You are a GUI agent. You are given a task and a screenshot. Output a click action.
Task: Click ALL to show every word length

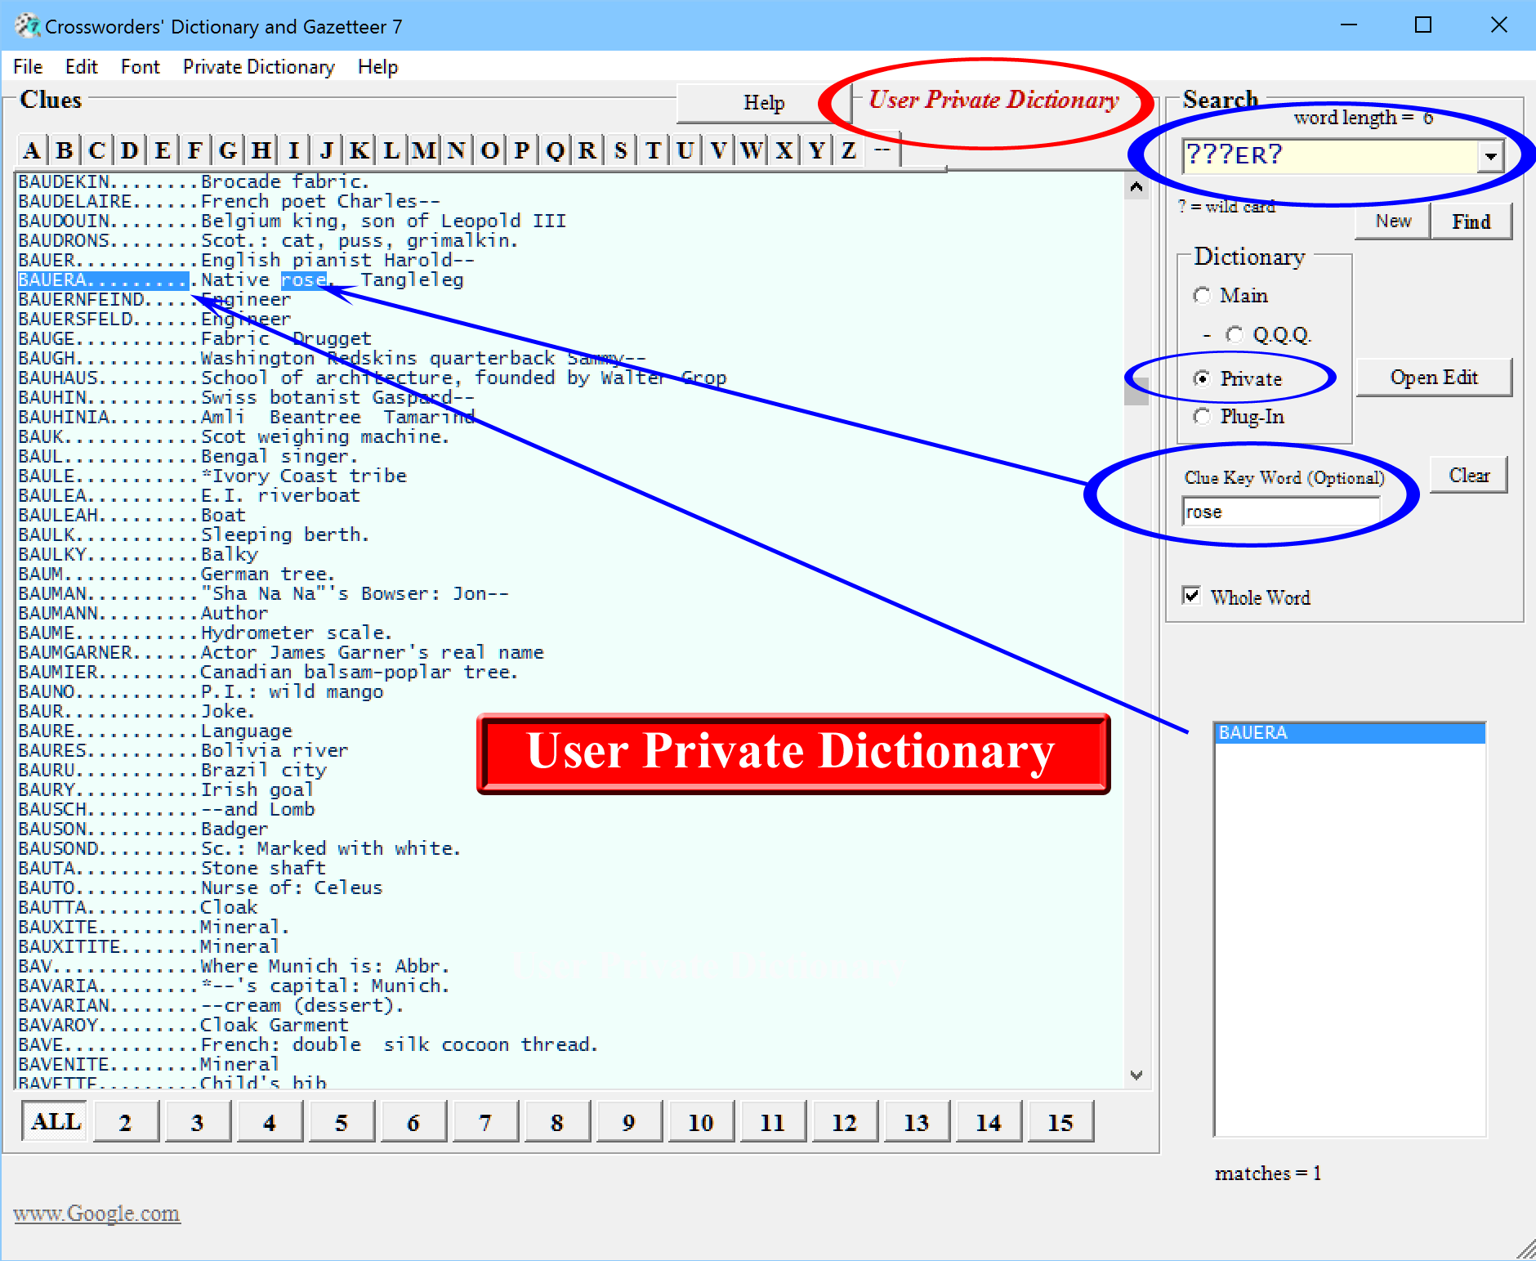[x=52, y=1121]
